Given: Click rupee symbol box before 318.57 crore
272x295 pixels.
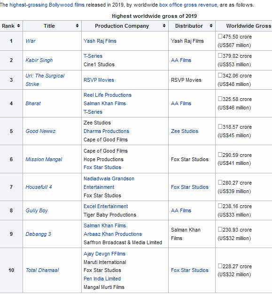Looking at the screenshot, I should click(220, 126).
